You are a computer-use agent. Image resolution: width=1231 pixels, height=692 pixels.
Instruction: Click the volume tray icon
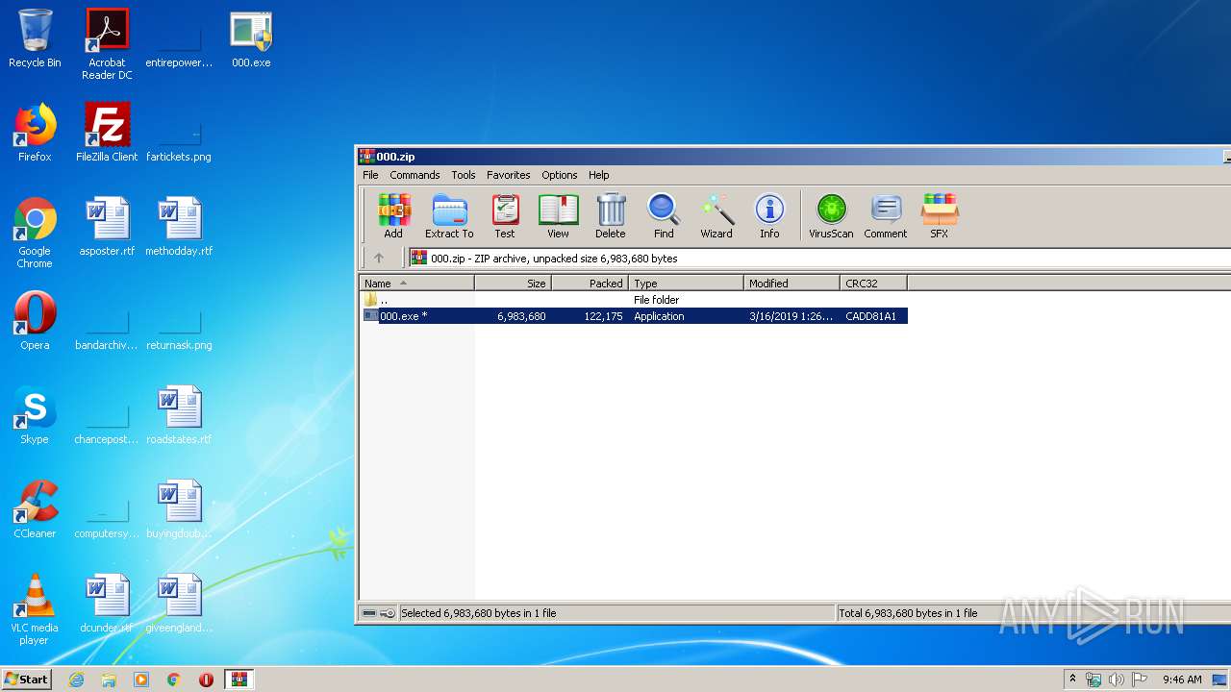(1116, 680)
